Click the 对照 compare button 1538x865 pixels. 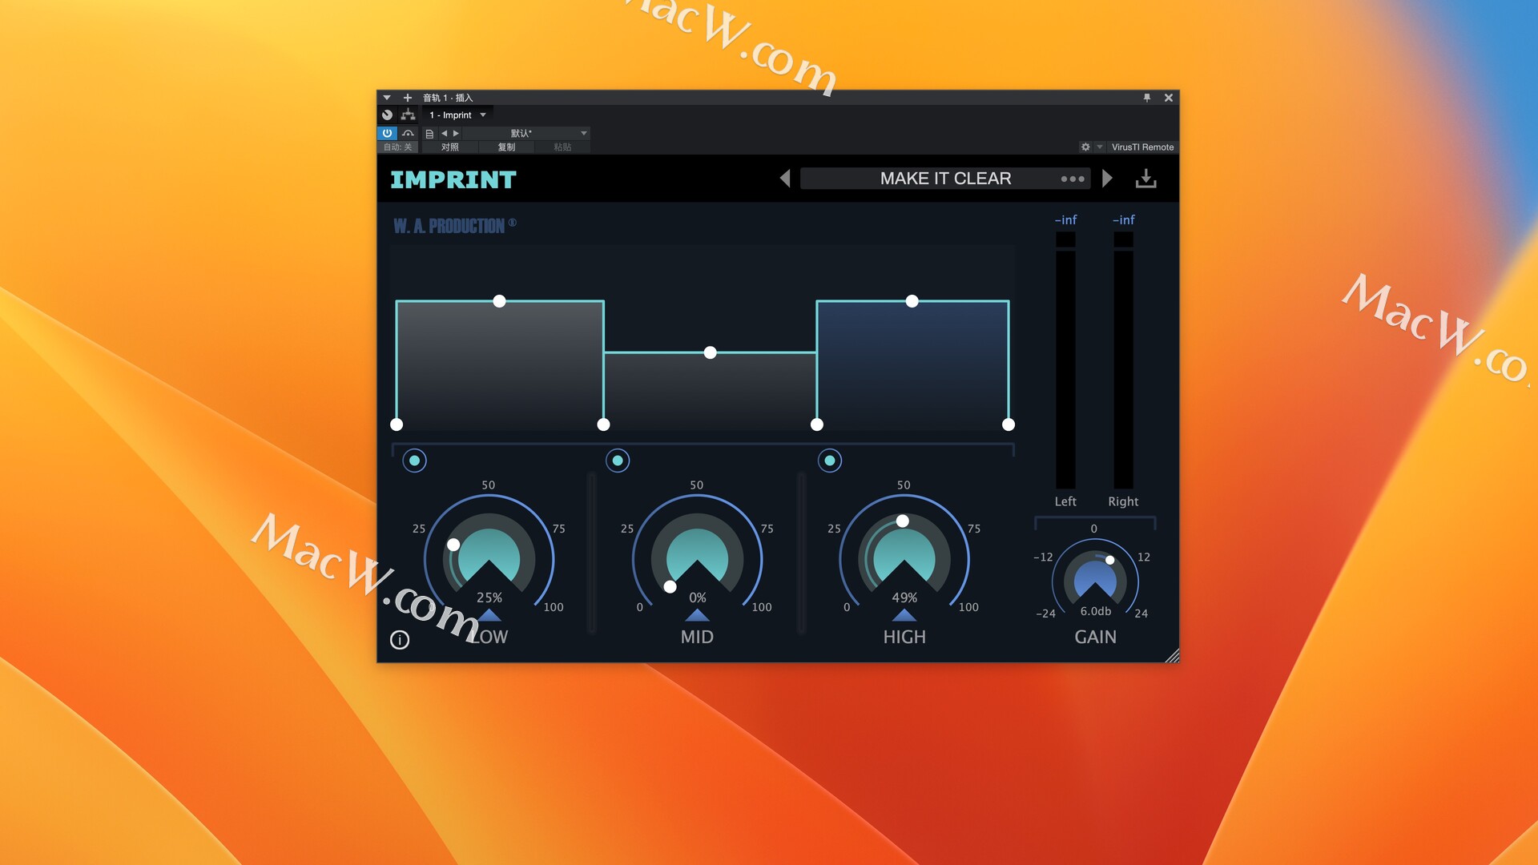coord(450,147)
